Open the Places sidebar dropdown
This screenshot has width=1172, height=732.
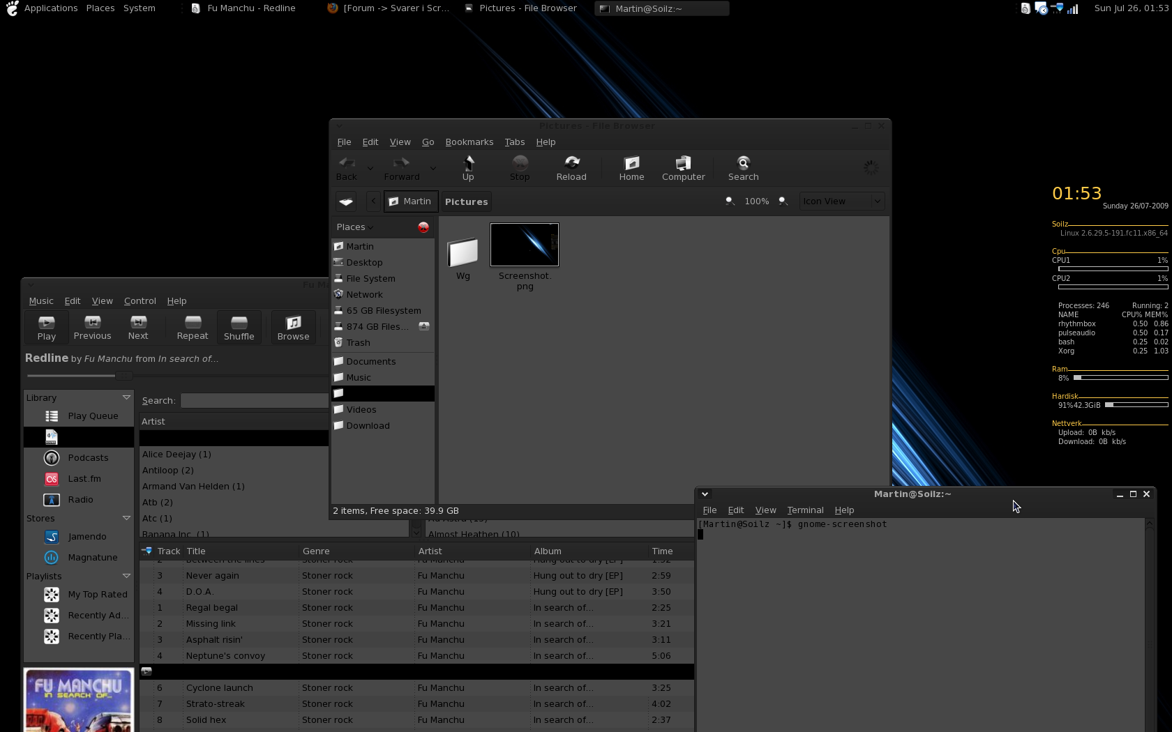tap(356, 227)
